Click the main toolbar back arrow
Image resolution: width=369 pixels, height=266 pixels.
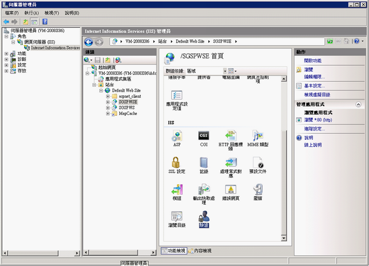(6, 22)
